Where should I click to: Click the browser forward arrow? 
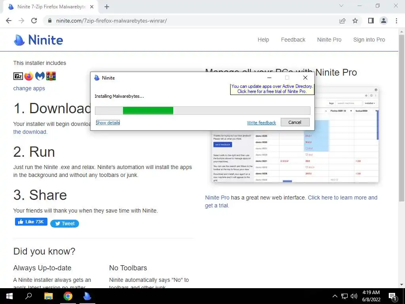pos(21,21)
